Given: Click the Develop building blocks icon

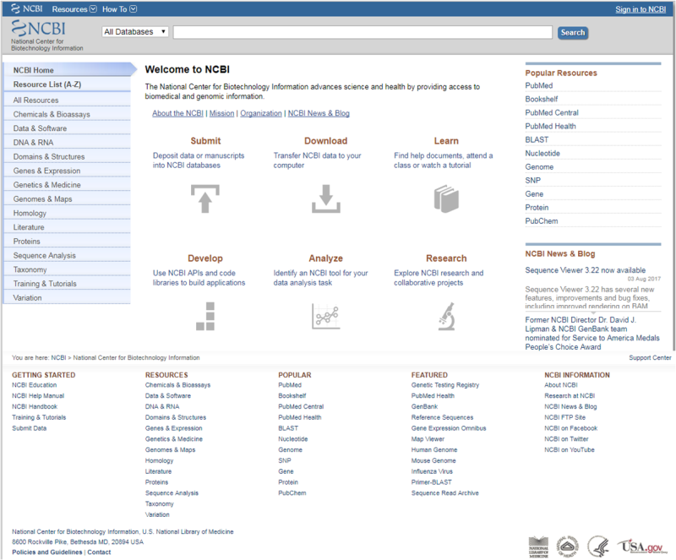Looking at the screenshot, I should (x=205, y=317).
